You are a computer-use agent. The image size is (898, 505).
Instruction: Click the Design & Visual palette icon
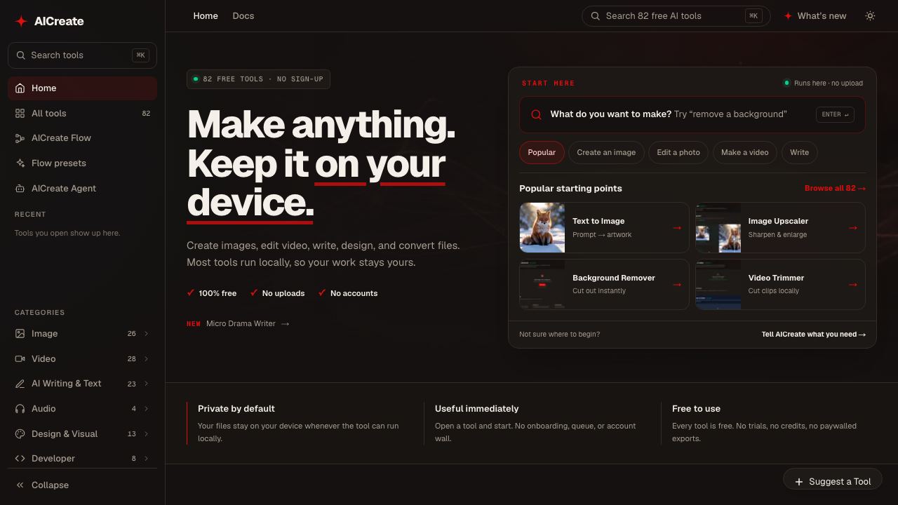point(20,434)
